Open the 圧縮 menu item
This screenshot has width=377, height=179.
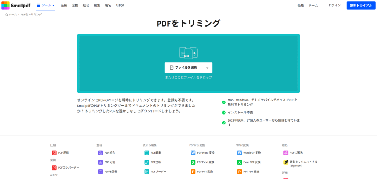coord(64,5)
